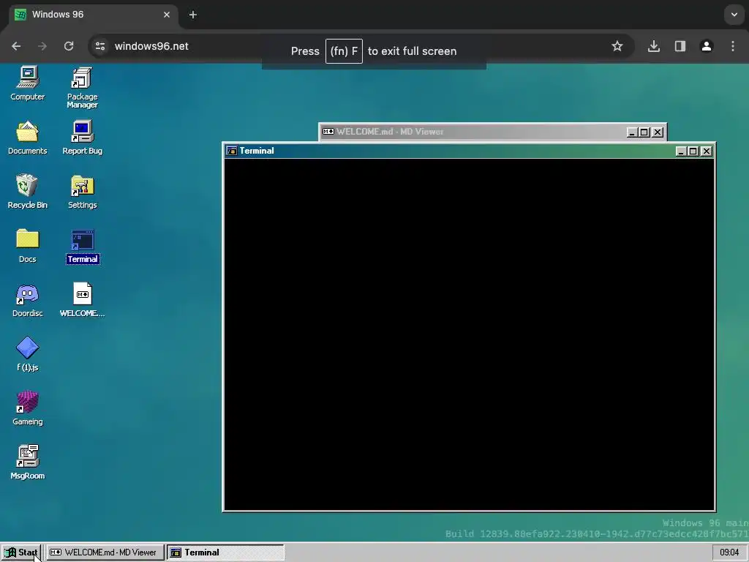The image size is (749, 562).
Task: Click the Start button
Action: (21, 552)
